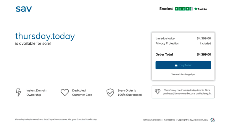This screenshot has width=230, height=125.
Task: Click the 'only one thursday.today domain' notice
Action: [187, 92]
